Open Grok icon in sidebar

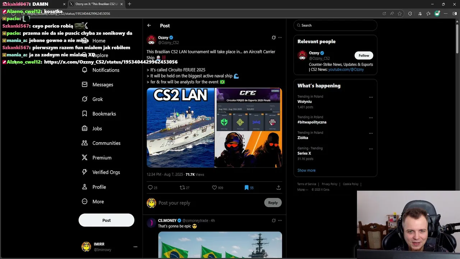[x=84, y=99]
